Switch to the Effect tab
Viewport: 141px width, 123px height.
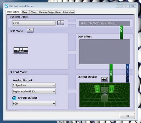[x=34, y=12]
